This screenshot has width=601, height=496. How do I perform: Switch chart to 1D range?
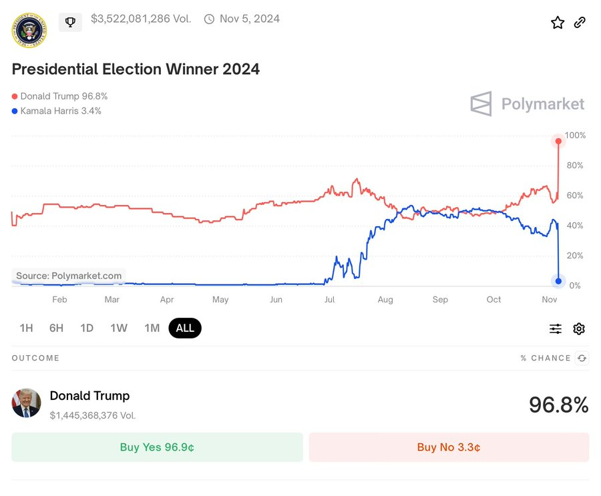[87, 328]
